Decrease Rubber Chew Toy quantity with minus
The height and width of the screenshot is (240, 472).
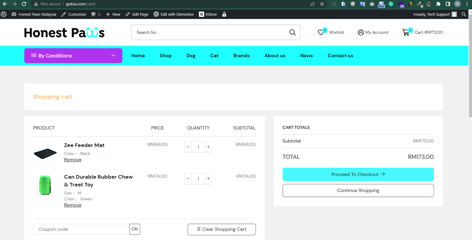click(188, 179)
